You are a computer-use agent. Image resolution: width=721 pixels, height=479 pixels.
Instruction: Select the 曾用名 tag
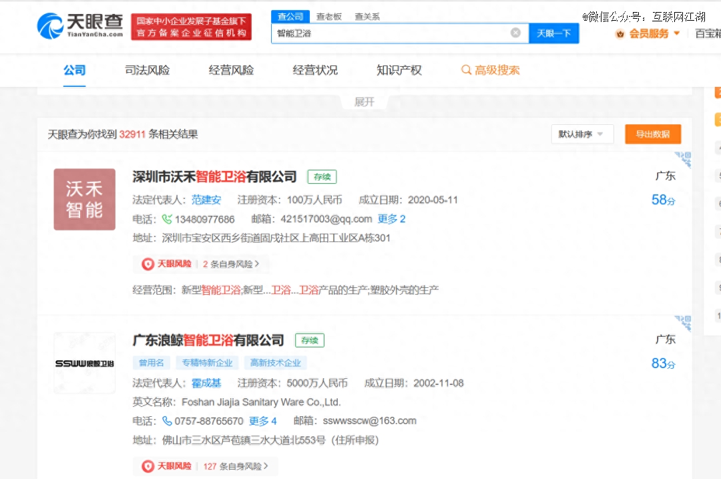click(152, 363)
